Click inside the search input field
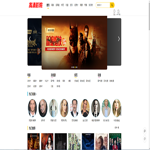Screen dimensions: 150x150 [103, 5]
